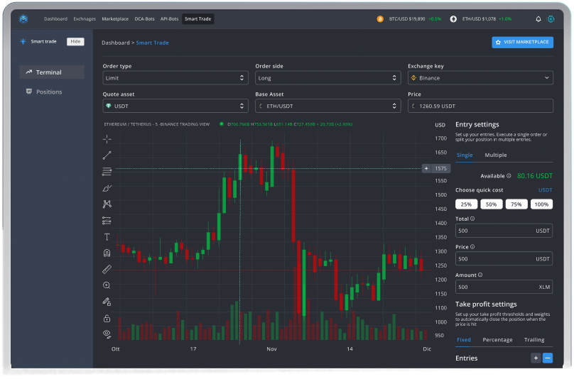Choose the text annotation tool

(107, 237)
